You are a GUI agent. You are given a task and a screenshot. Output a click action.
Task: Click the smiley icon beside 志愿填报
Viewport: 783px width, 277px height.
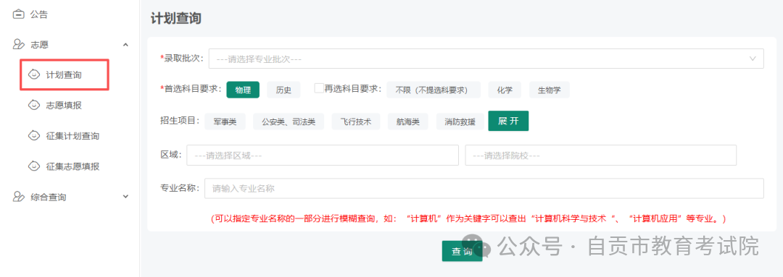pyautogui.click(x=33, y=105)
